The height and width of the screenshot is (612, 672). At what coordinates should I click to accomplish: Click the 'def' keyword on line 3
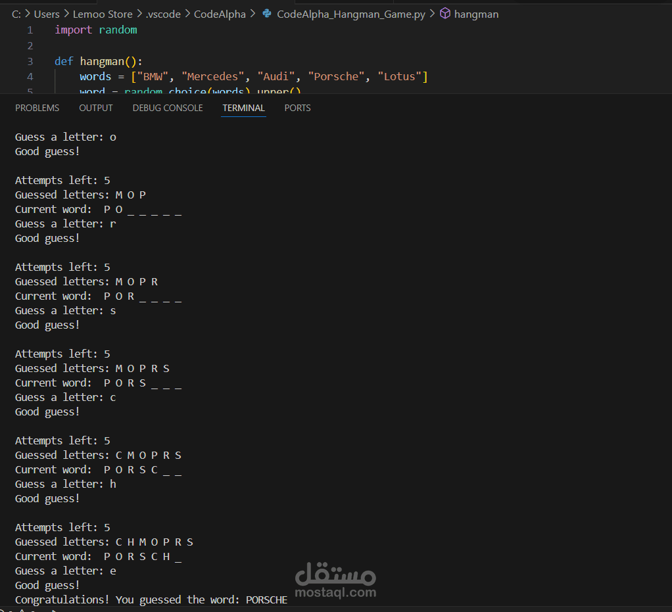(64, 61)
